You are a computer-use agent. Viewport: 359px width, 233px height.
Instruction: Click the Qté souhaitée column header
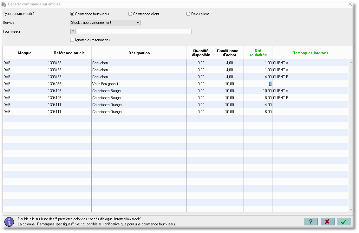[x=258, y=53]
